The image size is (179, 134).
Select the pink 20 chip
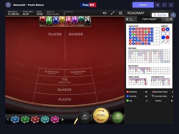click(x=55, y=119)
